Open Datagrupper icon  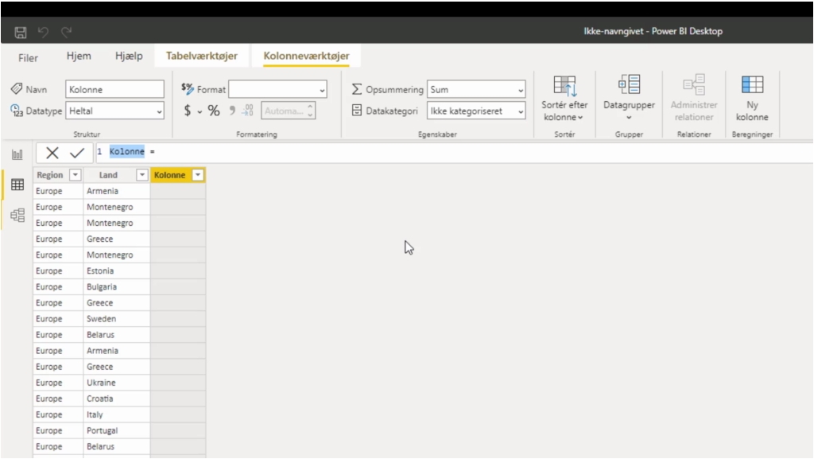coord(630,84)
